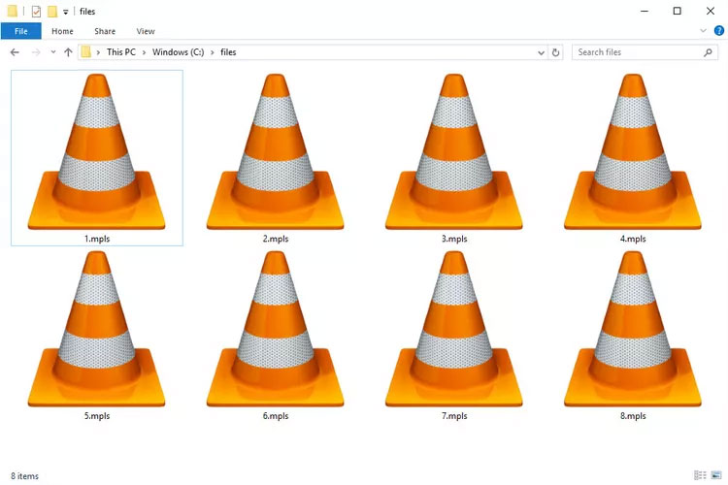
Task: Switch to Details view layout
Action: pos(700,474)
